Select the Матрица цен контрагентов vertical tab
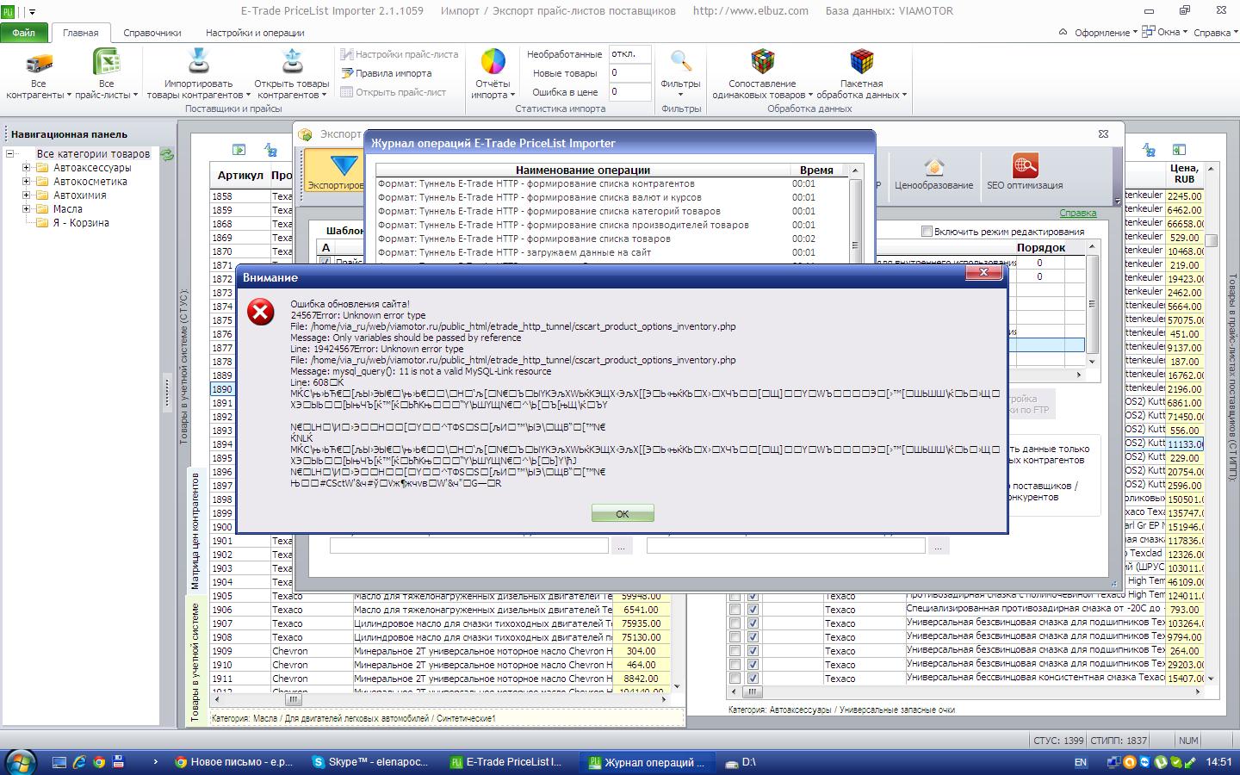The width and height of the screenshot is (1240, 775). point(195,530)
